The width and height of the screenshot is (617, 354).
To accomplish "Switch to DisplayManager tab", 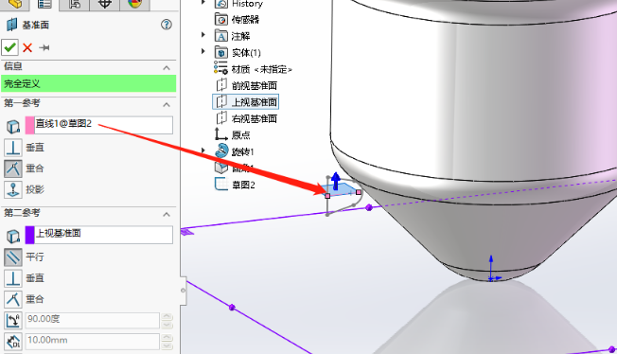I will 134,4.
